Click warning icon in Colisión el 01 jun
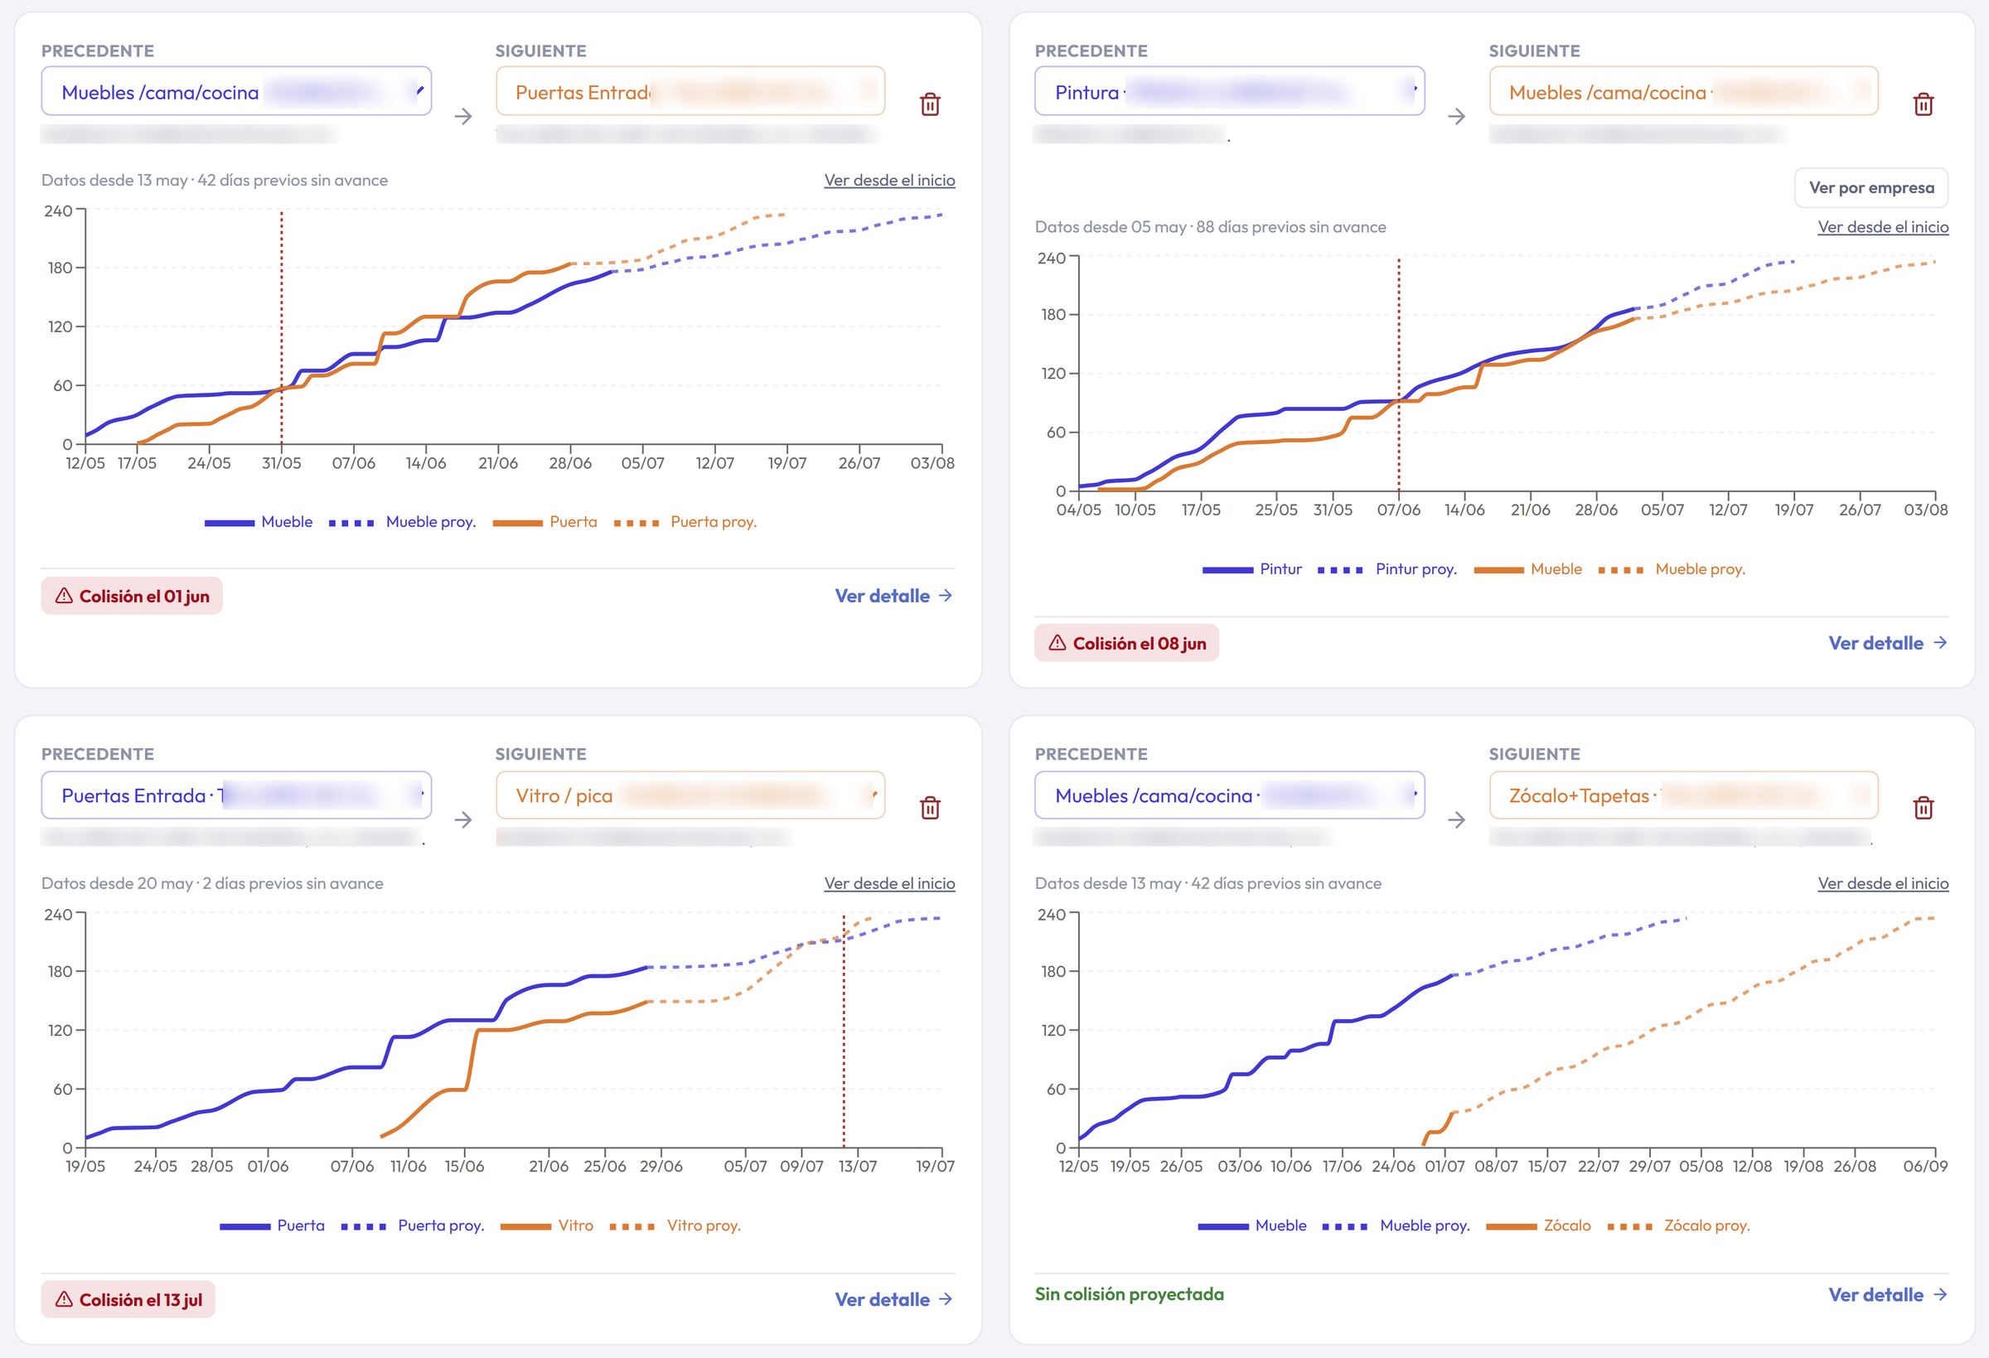 (x=64, y=596)
